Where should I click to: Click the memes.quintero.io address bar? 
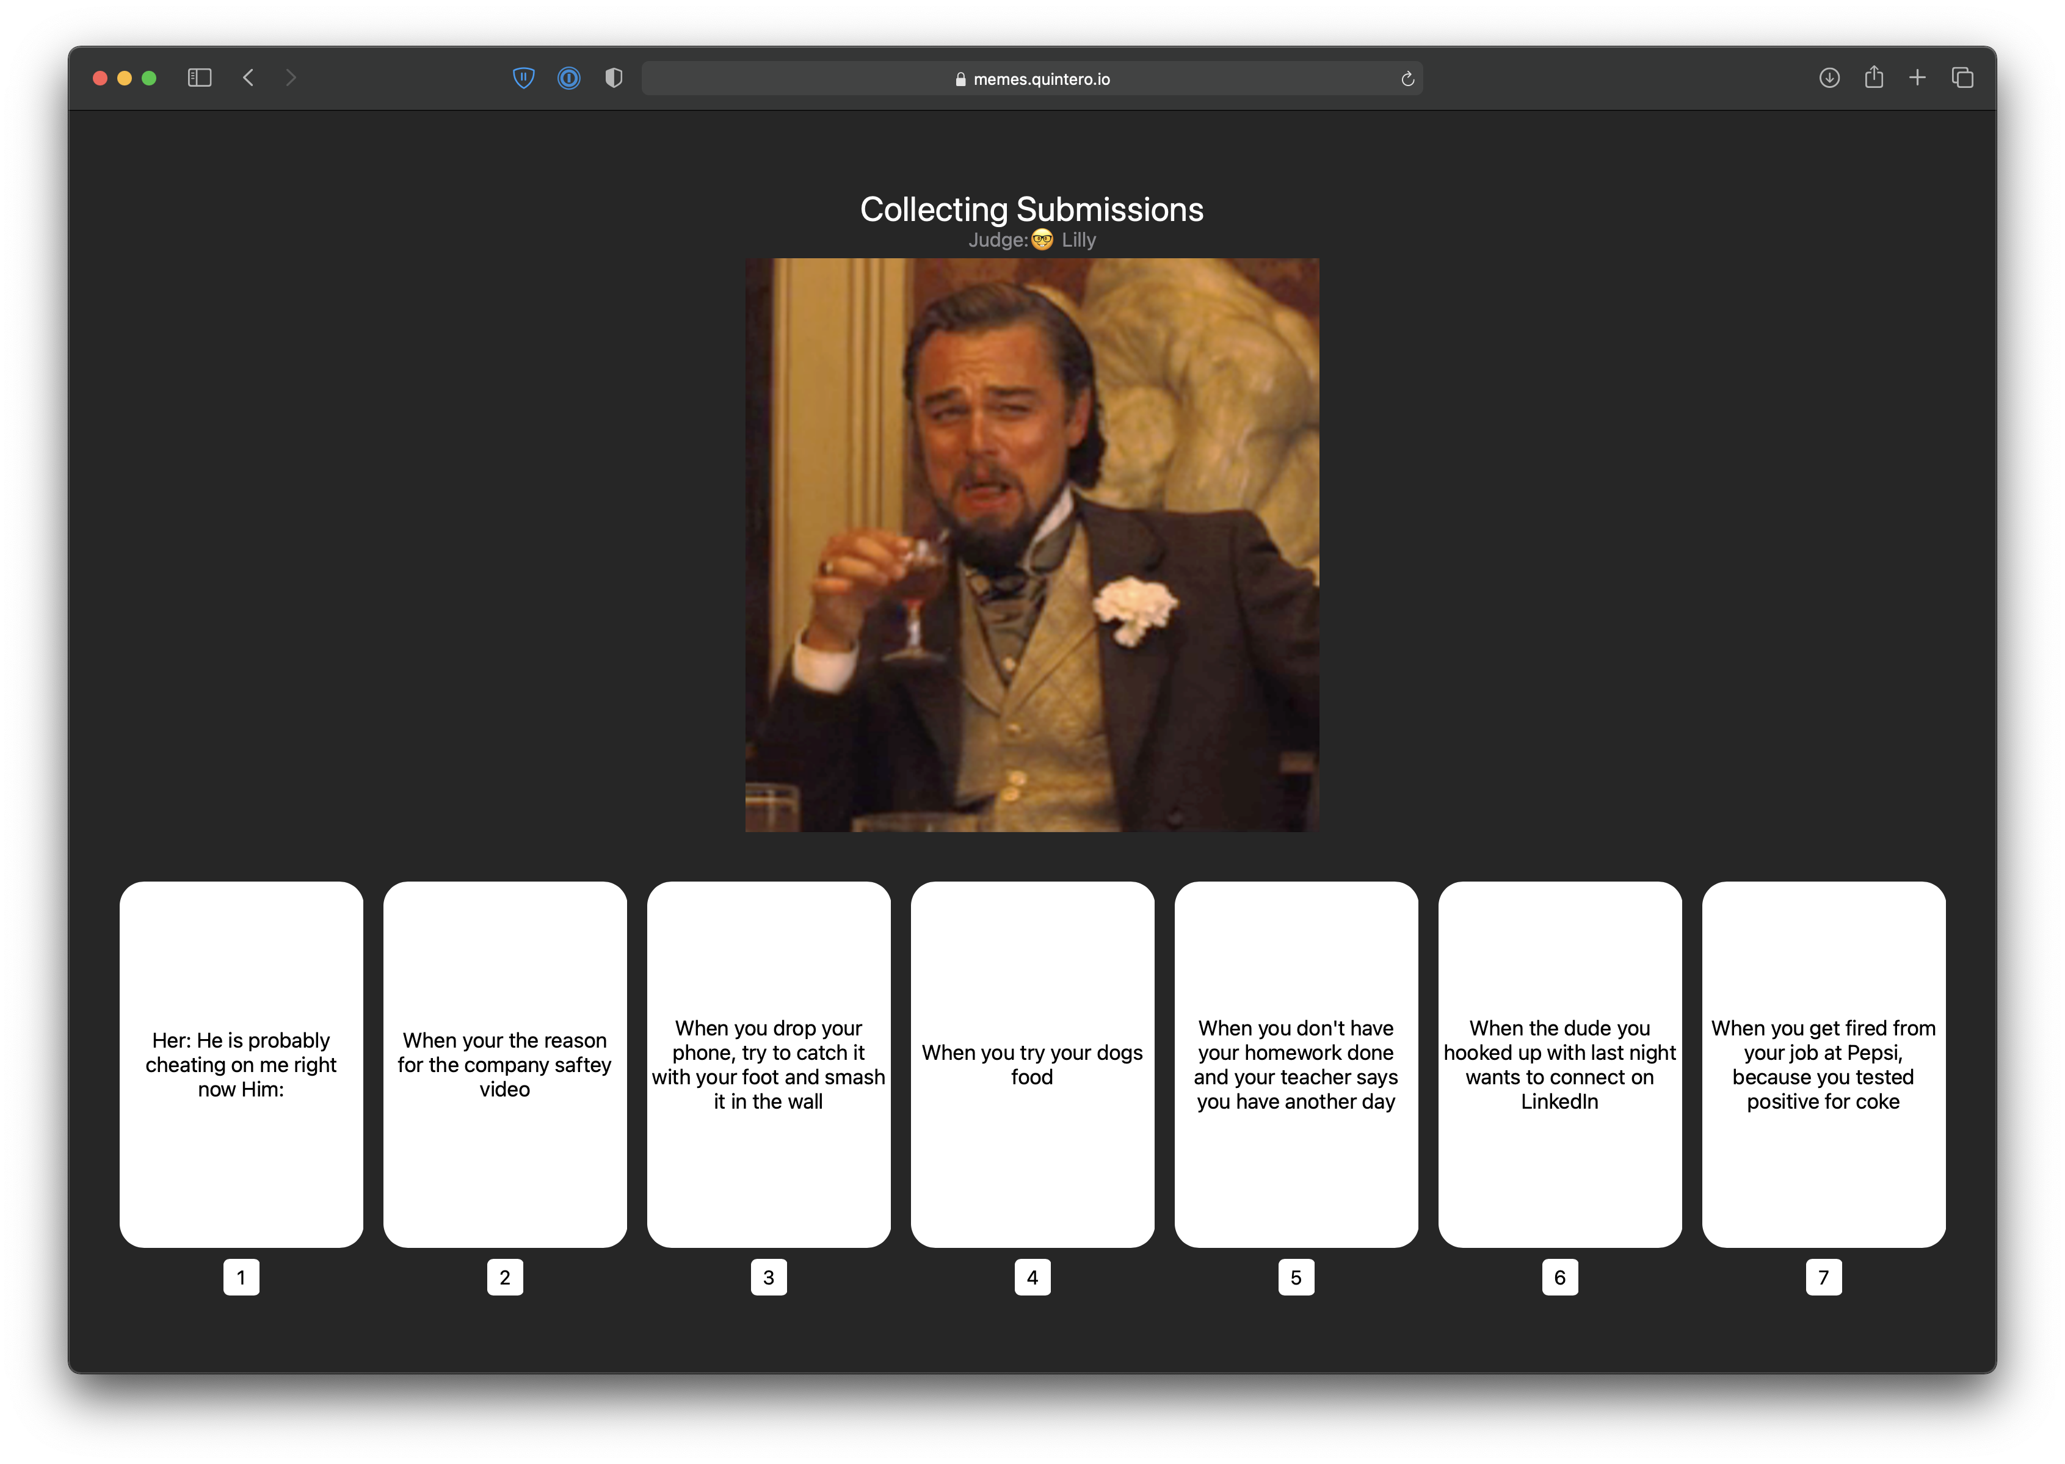click(x=1031, y=79)
